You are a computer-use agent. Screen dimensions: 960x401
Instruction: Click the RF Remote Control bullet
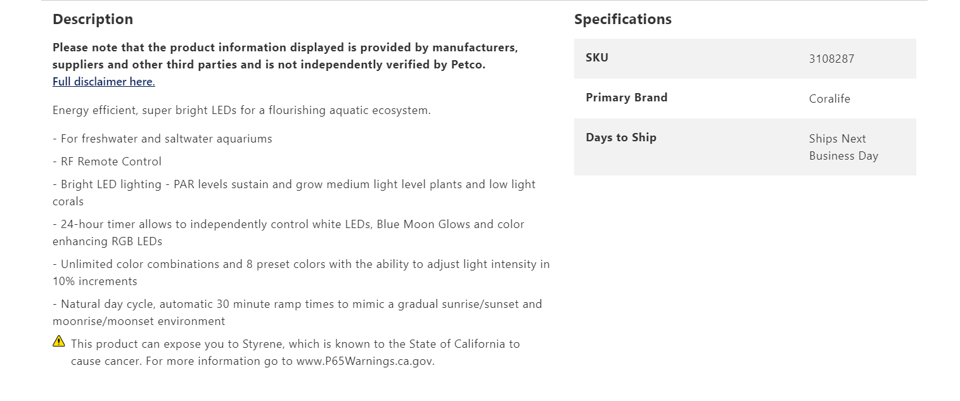click(x=107, y=162)
